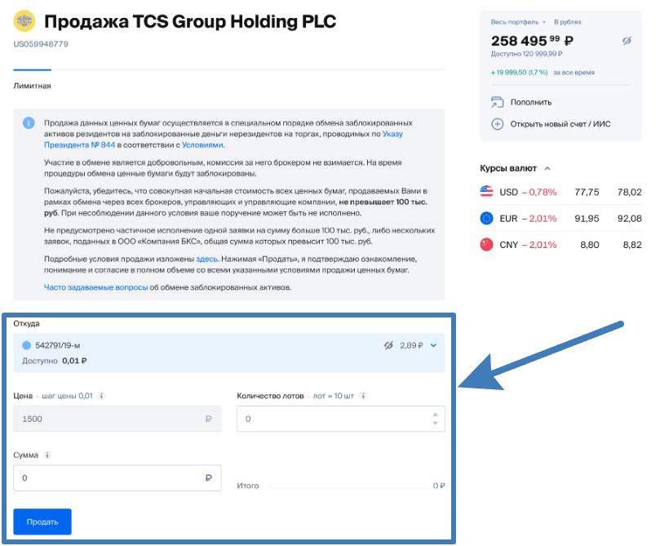Click info icon next to 'Сумма'
The height and width of the screenshot is (546, 660).
pyautogui.click(x=48, y=455)
